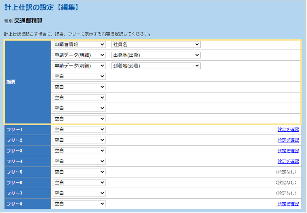Open the フリー4 空白 dropdown

[79, 161]
